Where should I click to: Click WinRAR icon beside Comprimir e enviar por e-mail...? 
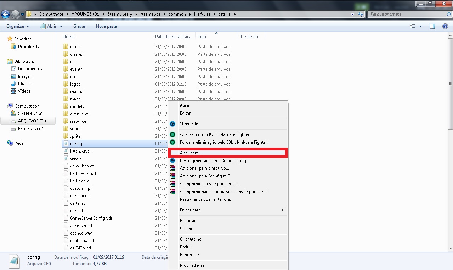172,184
